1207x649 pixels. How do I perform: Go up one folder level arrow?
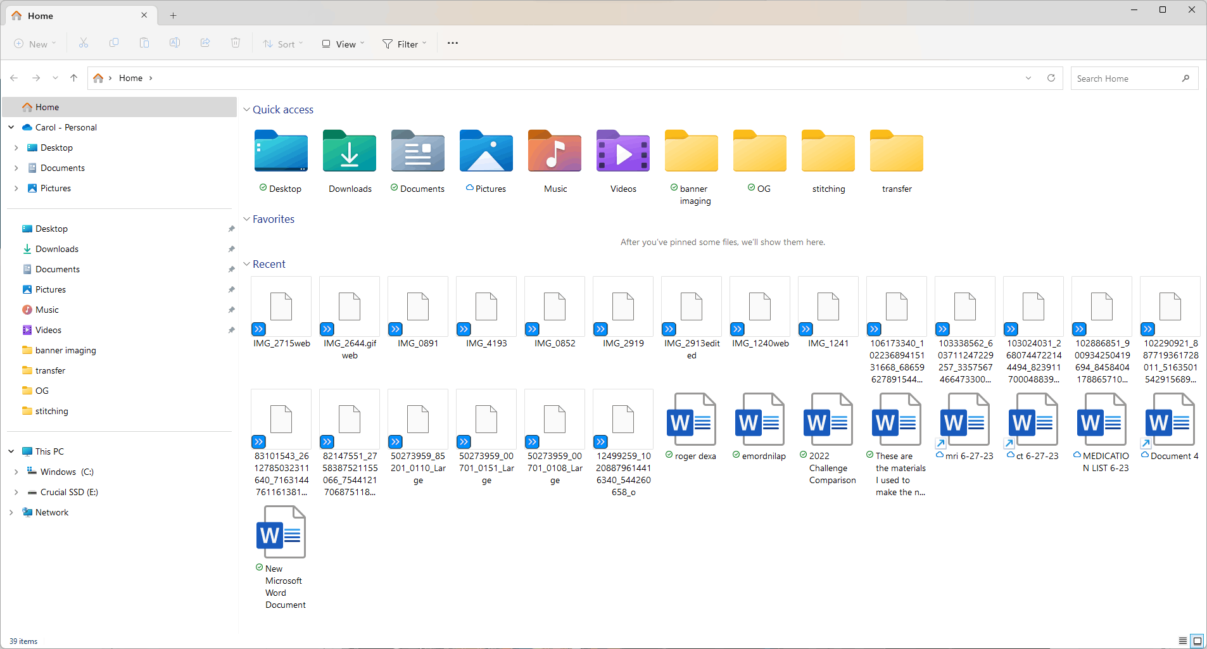pyautogui.click(x=73, y=78)
